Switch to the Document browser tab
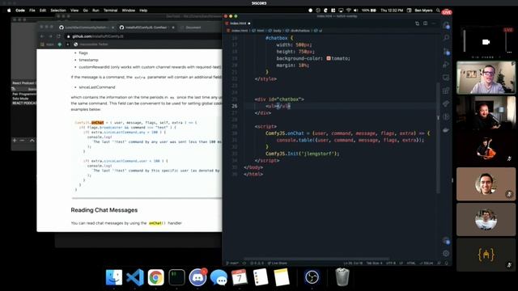This screenshot has width=518, height=291. pyautogui.click(x=193, y=27)
